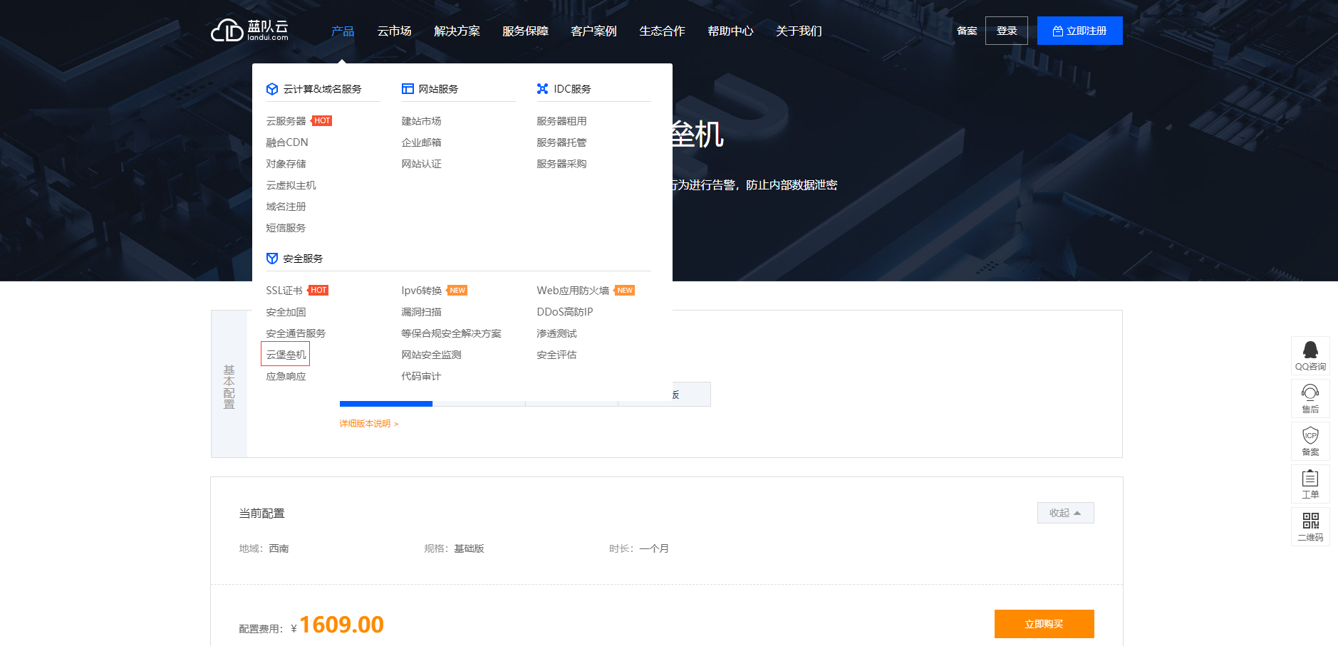Click the 立即购买 purchase button

point(1043,623)
